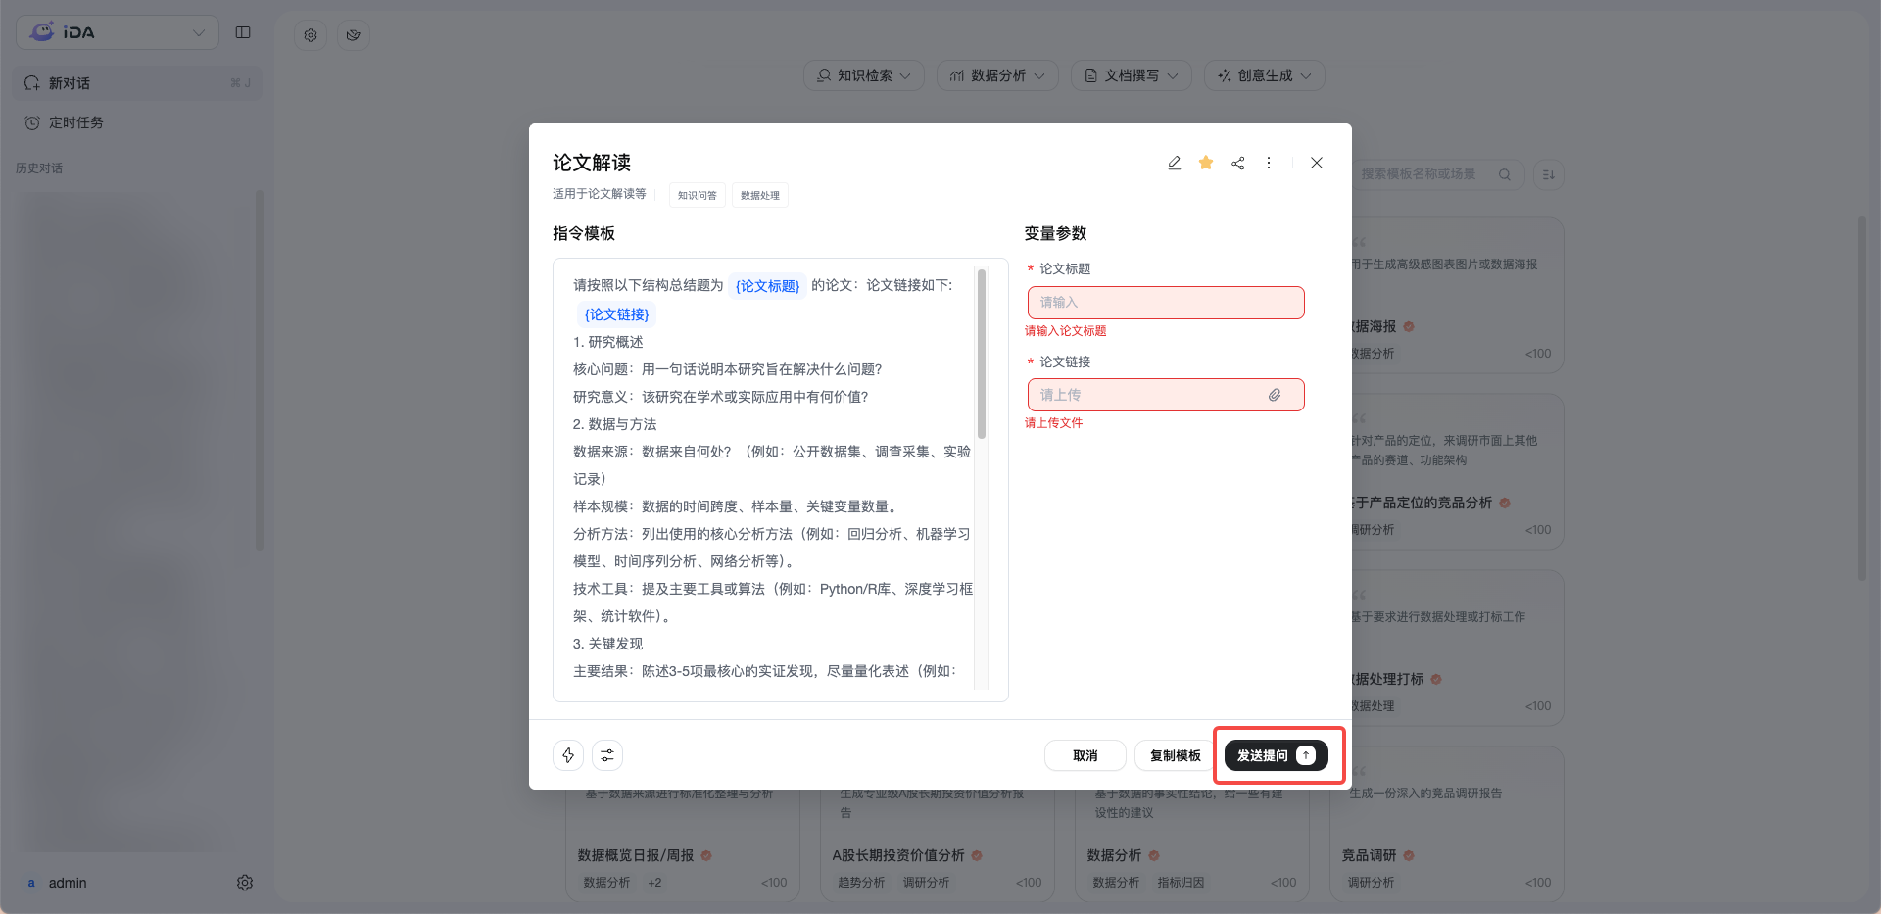Toggle the sidebar collapse icon
The width and height of the screenshot is (1881, 914).
click(243, 32)
